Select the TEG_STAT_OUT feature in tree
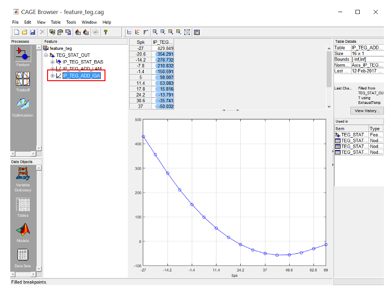The height and width of the screenshot is (291, 390). [x=73, y=55]
